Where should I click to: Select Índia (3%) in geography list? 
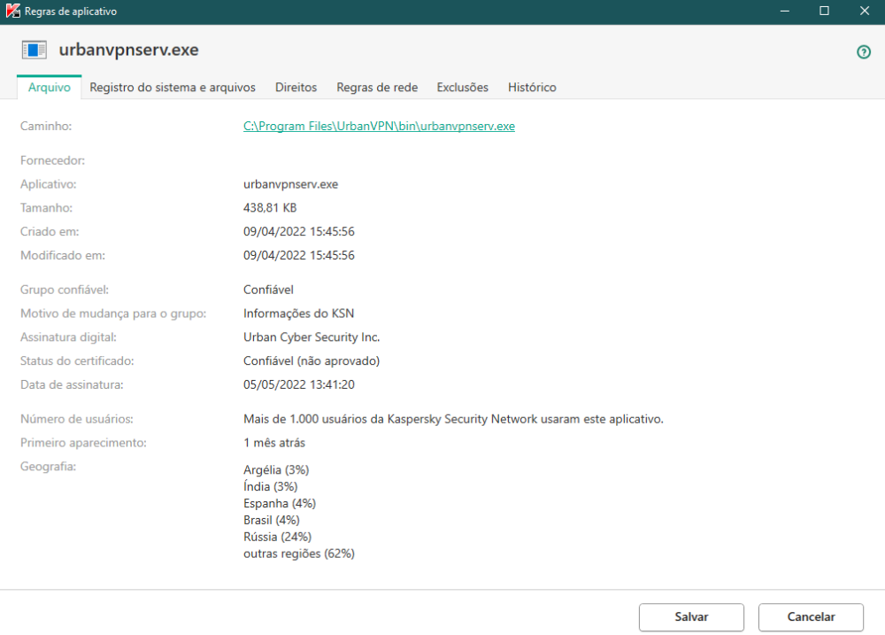[270, 486]
